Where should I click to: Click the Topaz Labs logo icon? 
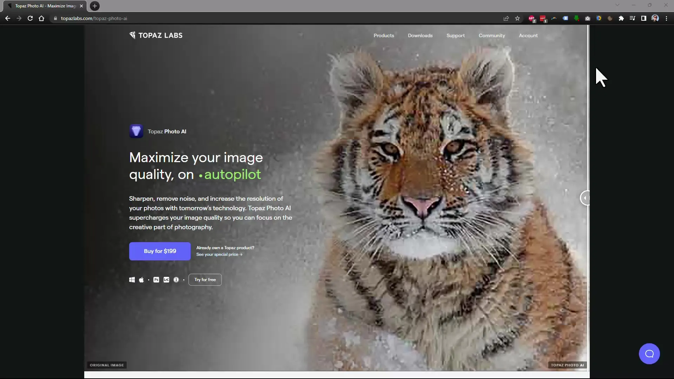[x=132, y=35]
